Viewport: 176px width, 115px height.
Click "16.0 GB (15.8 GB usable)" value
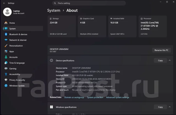pos(82,75)
